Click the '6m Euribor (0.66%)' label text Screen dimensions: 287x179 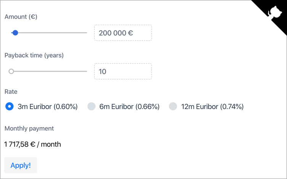(129, 107)
